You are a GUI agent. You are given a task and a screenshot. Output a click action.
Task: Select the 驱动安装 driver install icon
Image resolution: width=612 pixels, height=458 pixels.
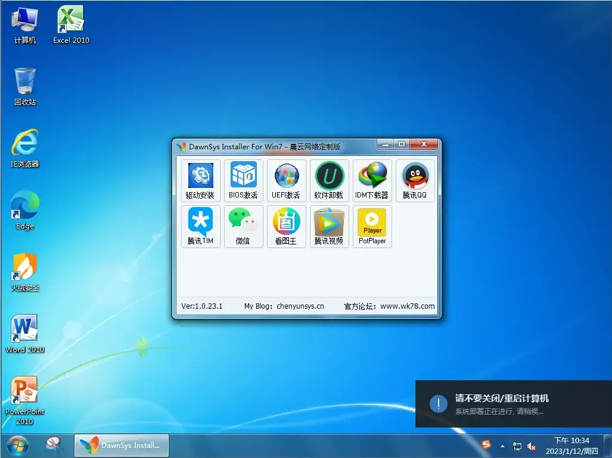tap(200, 180)
